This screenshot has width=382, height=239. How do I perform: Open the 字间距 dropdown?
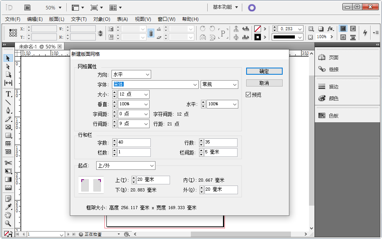[146, 114]
